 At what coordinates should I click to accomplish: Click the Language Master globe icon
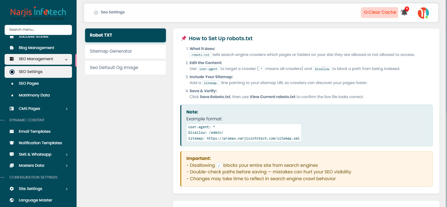[x=12, y=200]
